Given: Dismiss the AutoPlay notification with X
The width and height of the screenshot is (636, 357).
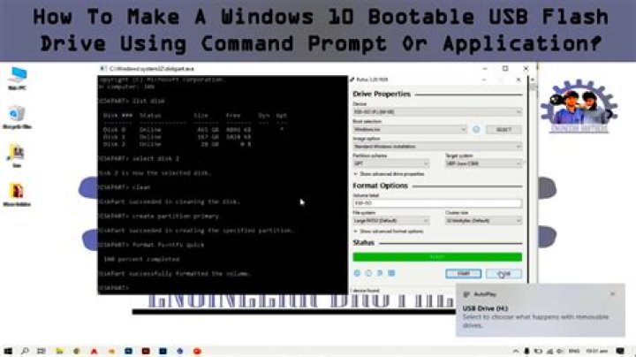Looking at the screenshot, I should pyautogui.click(x=612, y=293).
